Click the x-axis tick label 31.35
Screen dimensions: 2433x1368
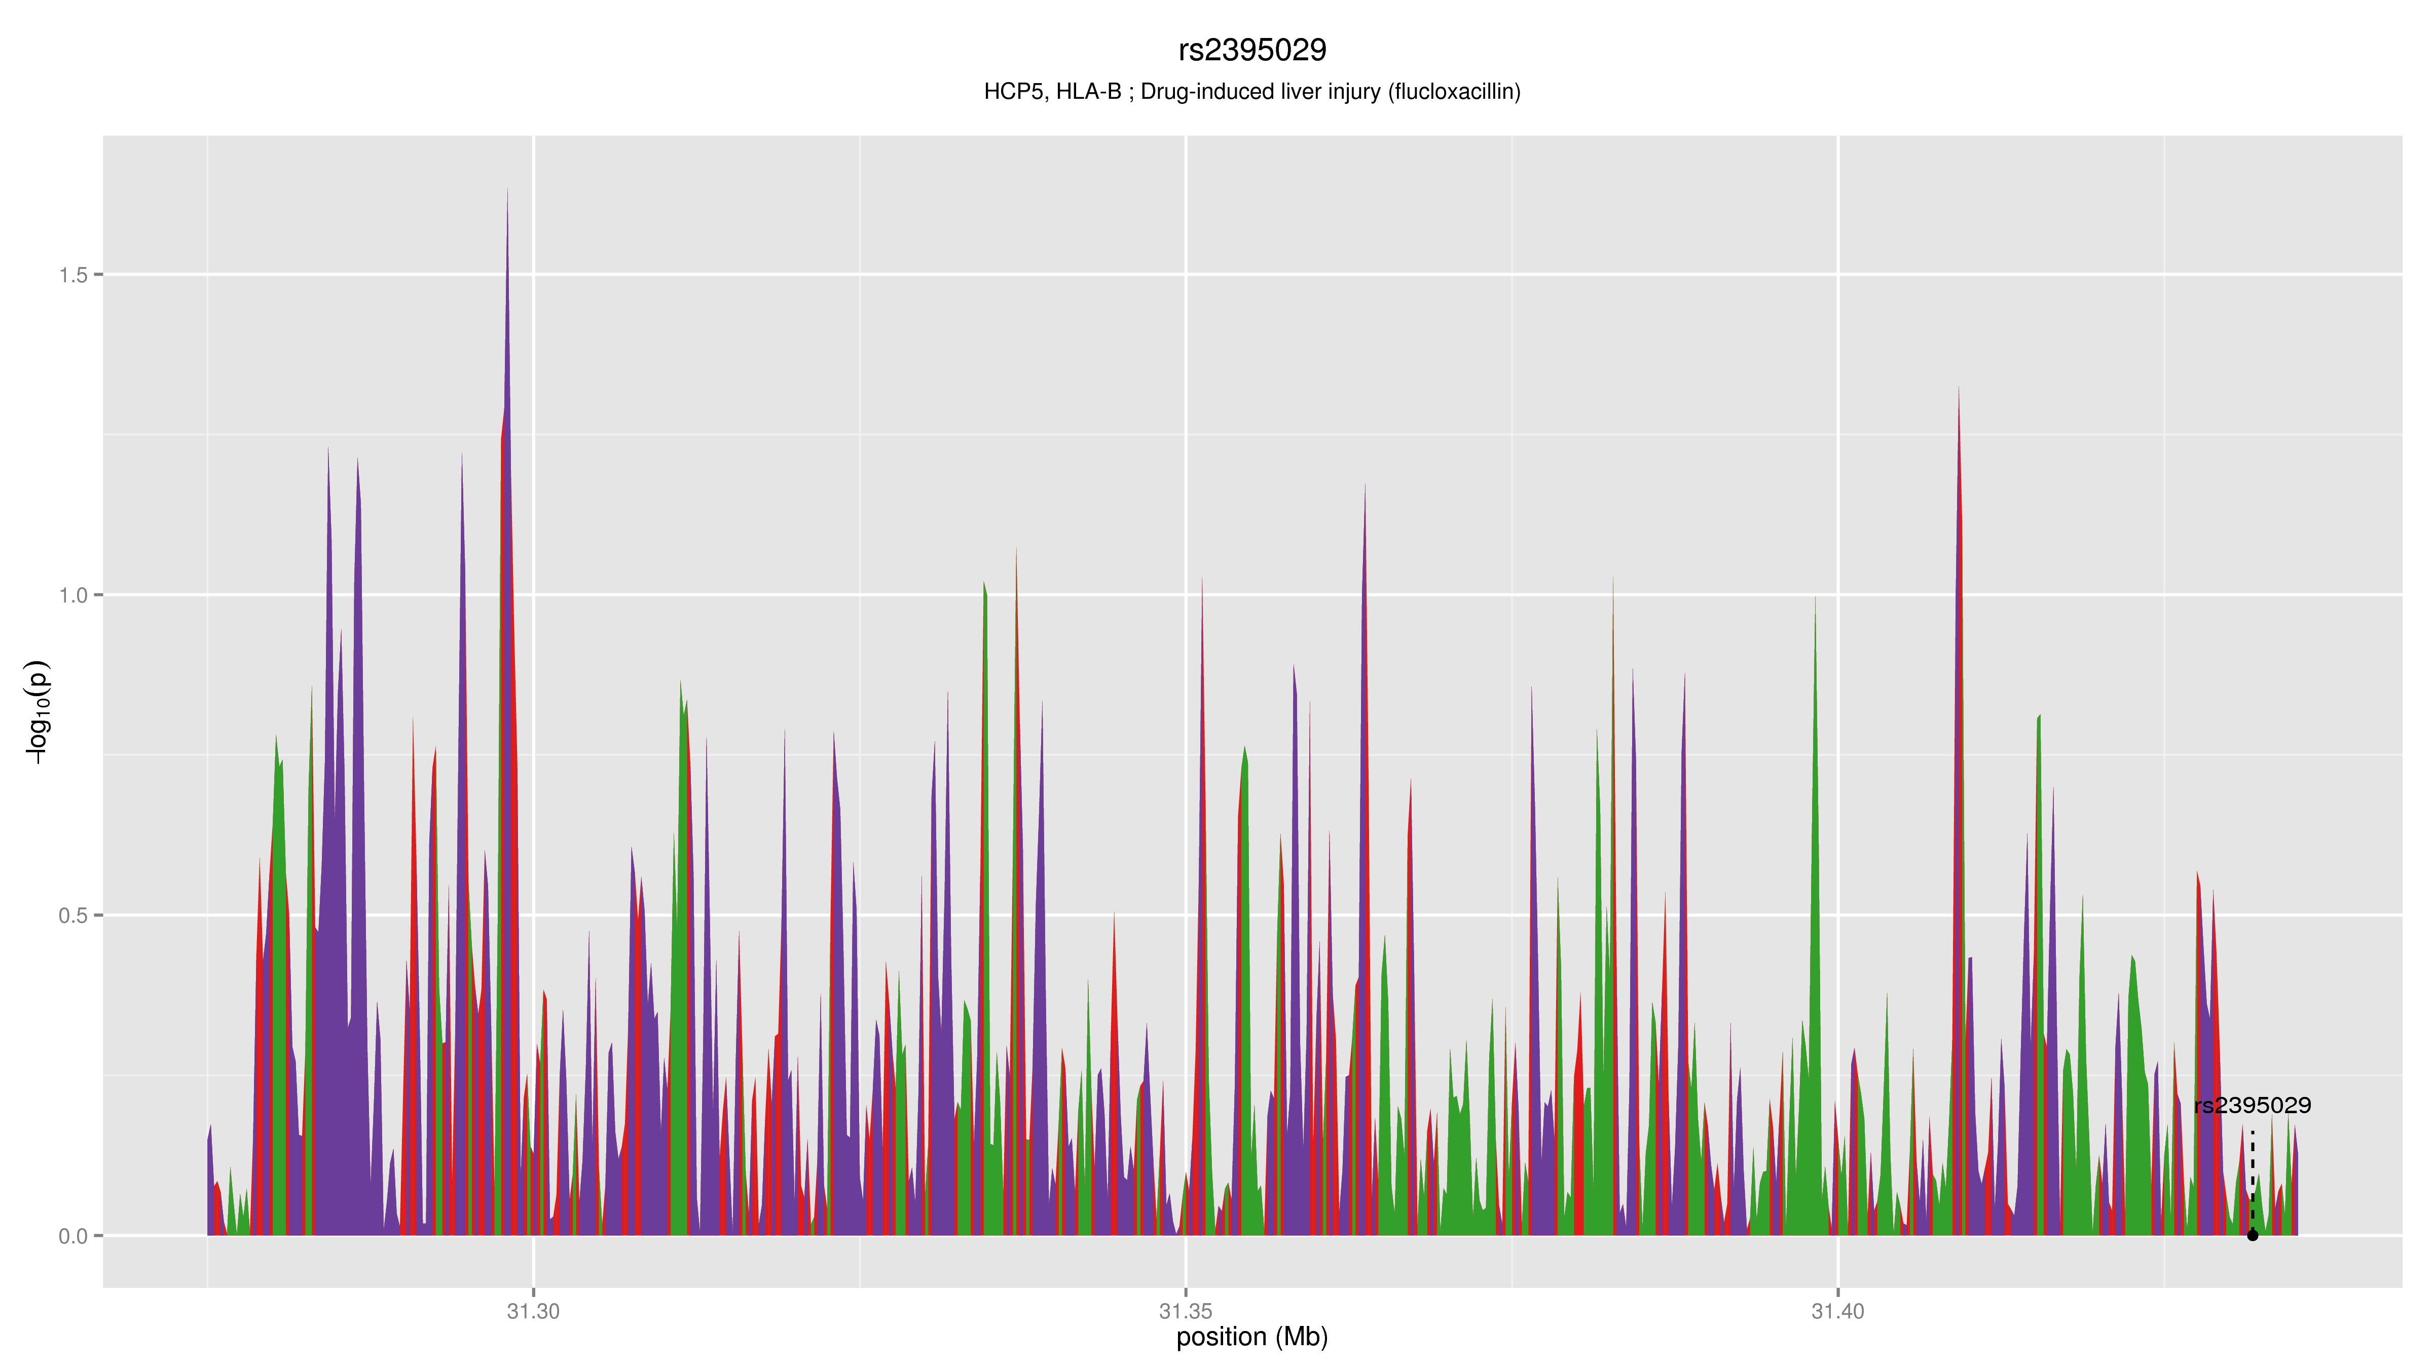click(x=1186, y=1310)
